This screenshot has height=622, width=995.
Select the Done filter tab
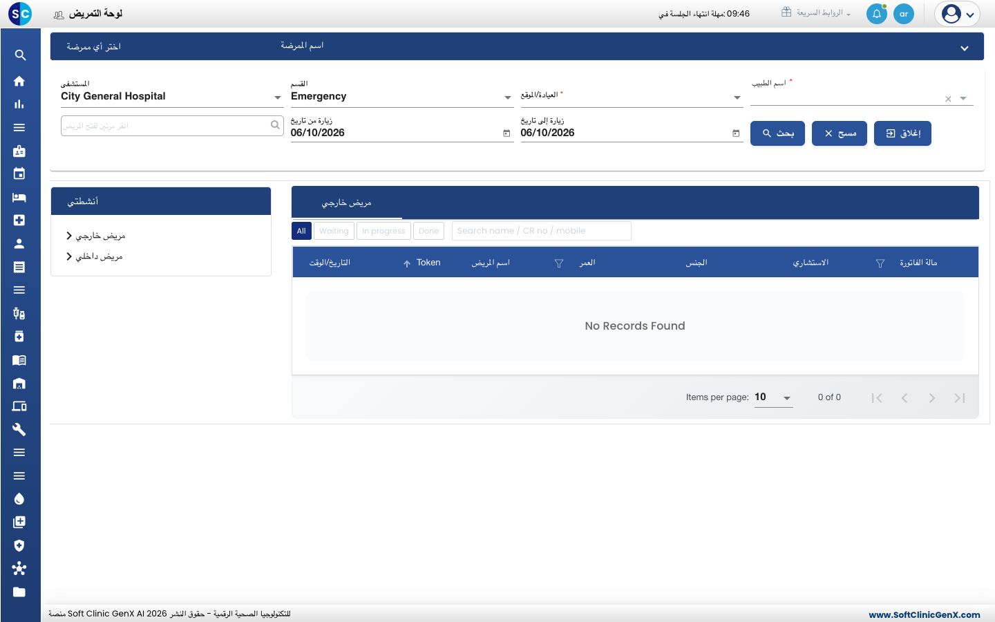click(x=428, y=231)
